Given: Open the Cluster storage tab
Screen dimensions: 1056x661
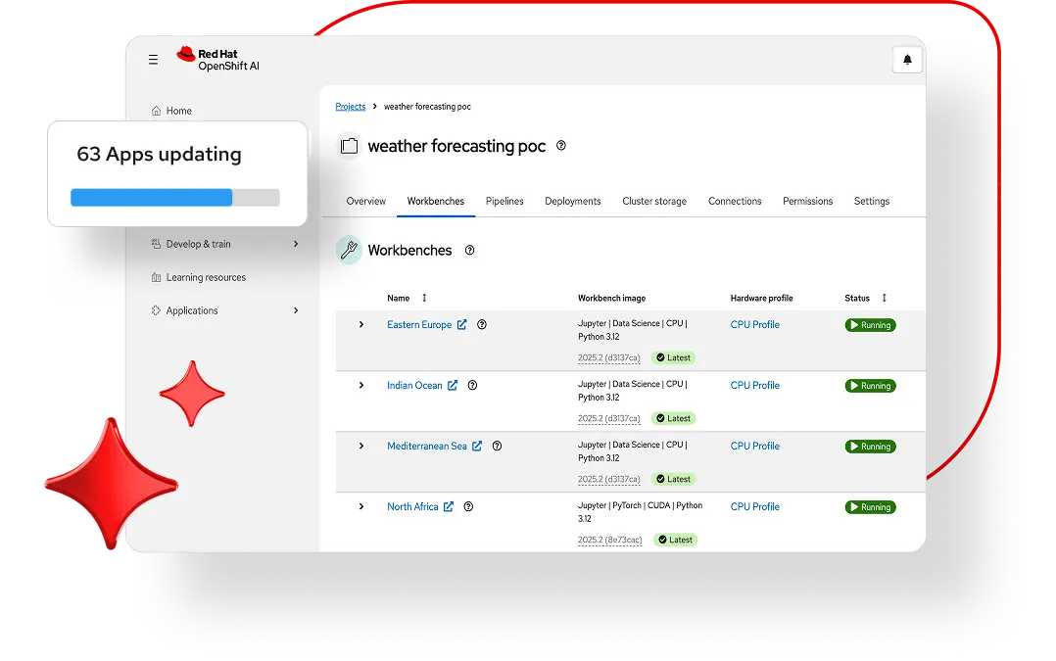Looking at the screenshot, I should (654, 202).
